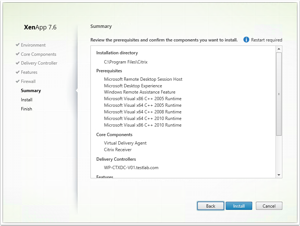Select the Summary step in sidebar
The image size is (300, 226).
pos(31,91)
